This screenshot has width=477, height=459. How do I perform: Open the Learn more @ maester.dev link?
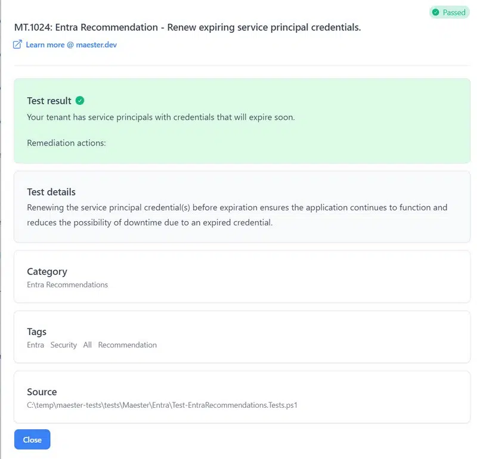pos(71,45)
